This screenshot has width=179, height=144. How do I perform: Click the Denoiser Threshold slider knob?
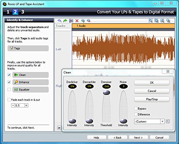(x=106, y=92)
